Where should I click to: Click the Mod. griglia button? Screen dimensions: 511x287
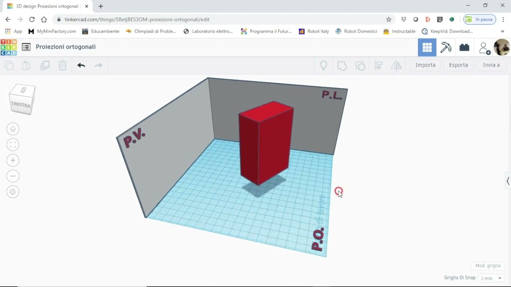488,265
